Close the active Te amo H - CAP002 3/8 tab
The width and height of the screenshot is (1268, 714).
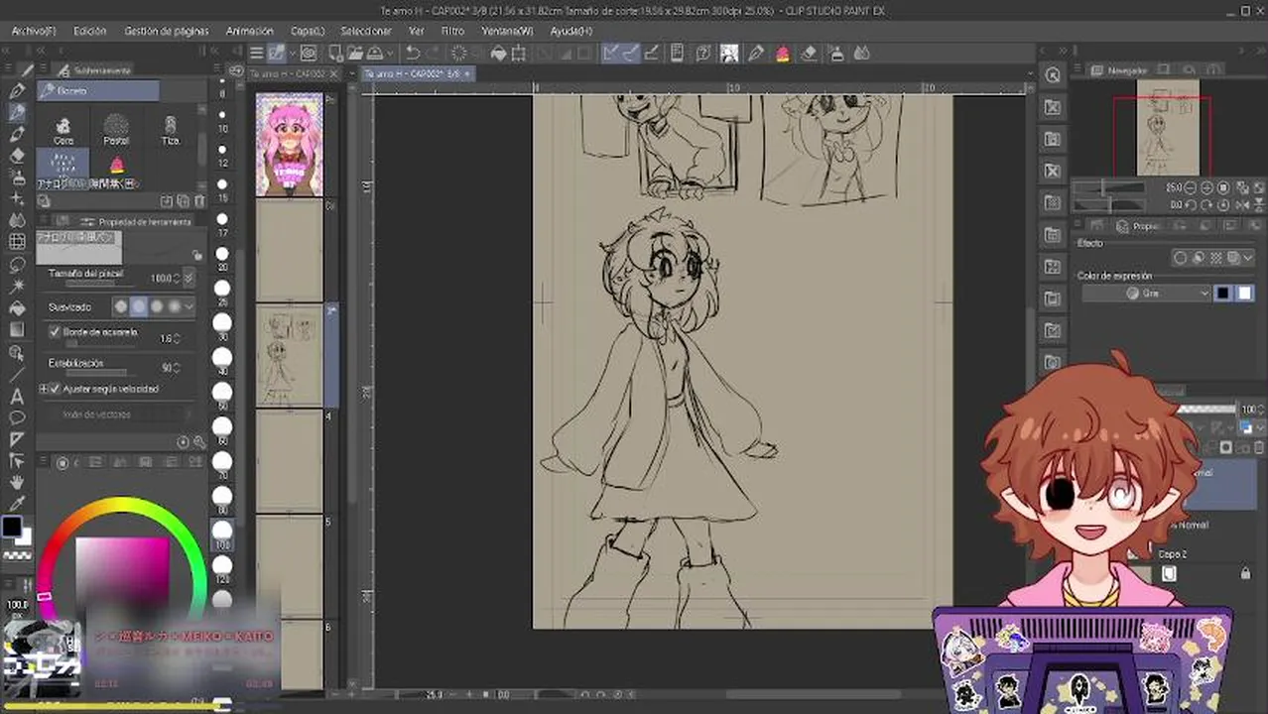468,74
